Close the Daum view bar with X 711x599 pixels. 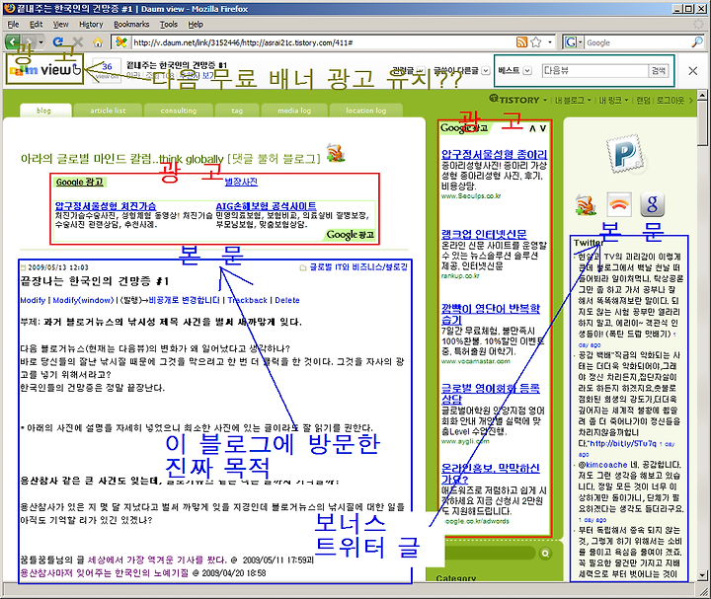coord(693,71)
